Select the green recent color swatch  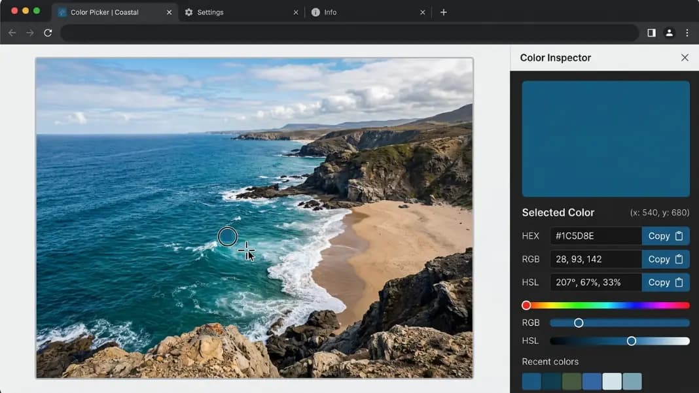(571, 381)
